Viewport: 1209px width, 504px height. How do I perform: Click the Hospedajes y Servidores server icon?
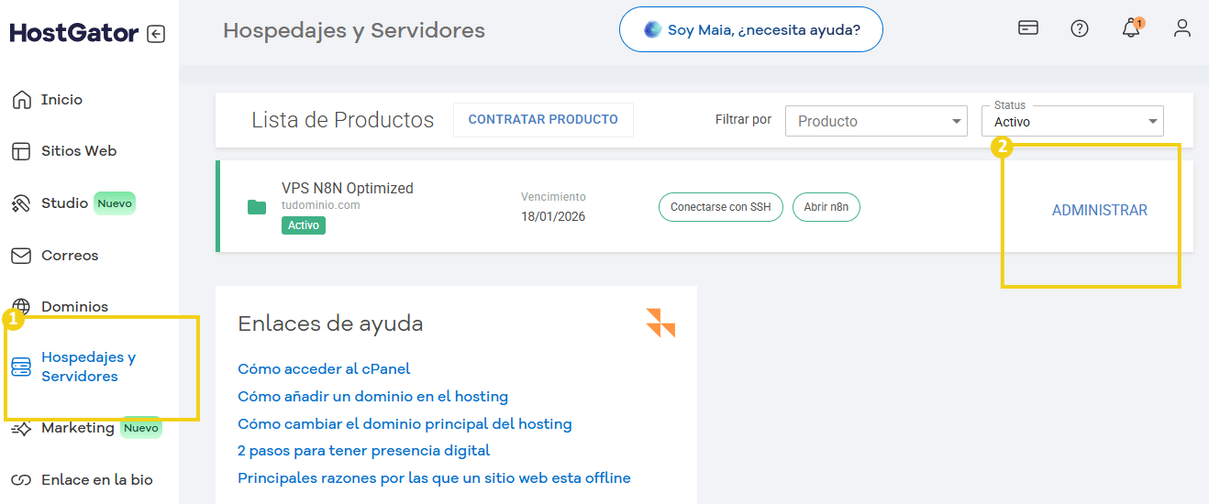pos(21,367)
